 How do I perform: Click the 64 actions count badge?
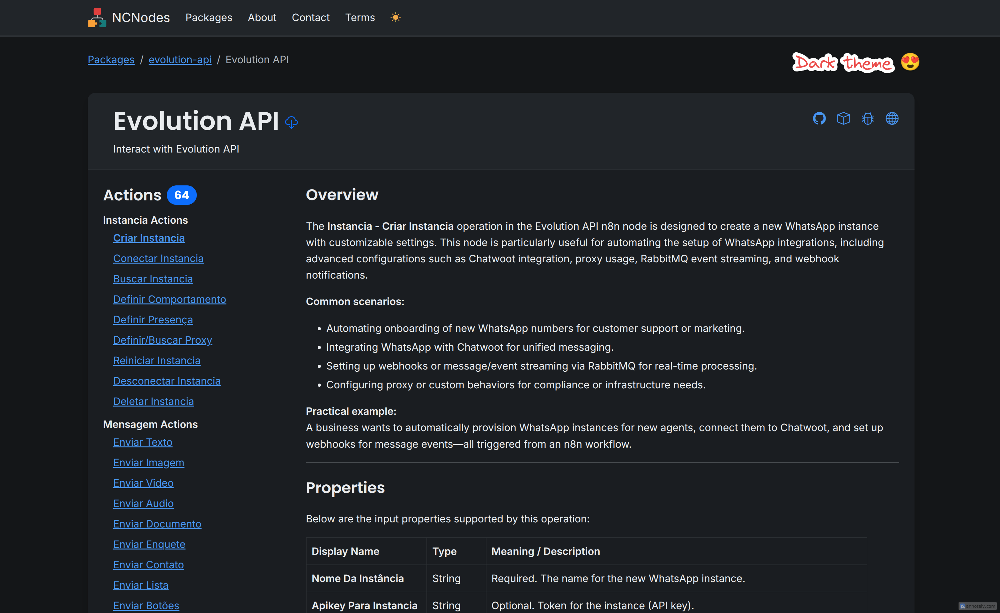click(181, 195)
